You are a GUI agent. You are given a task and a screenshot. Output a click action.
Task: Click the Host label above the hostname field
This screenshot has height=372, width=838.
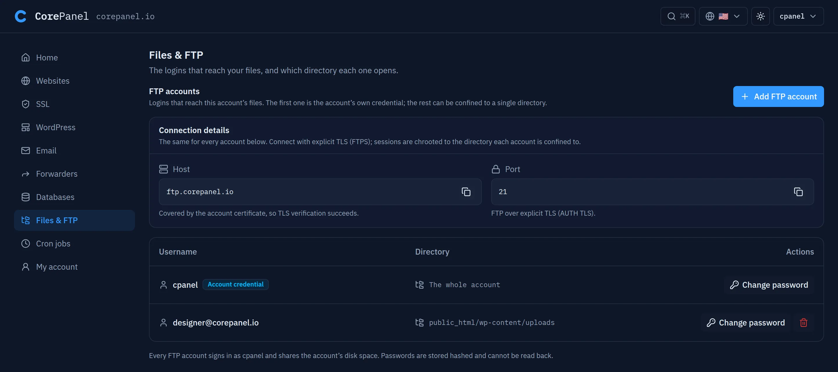tap(181, 169)
